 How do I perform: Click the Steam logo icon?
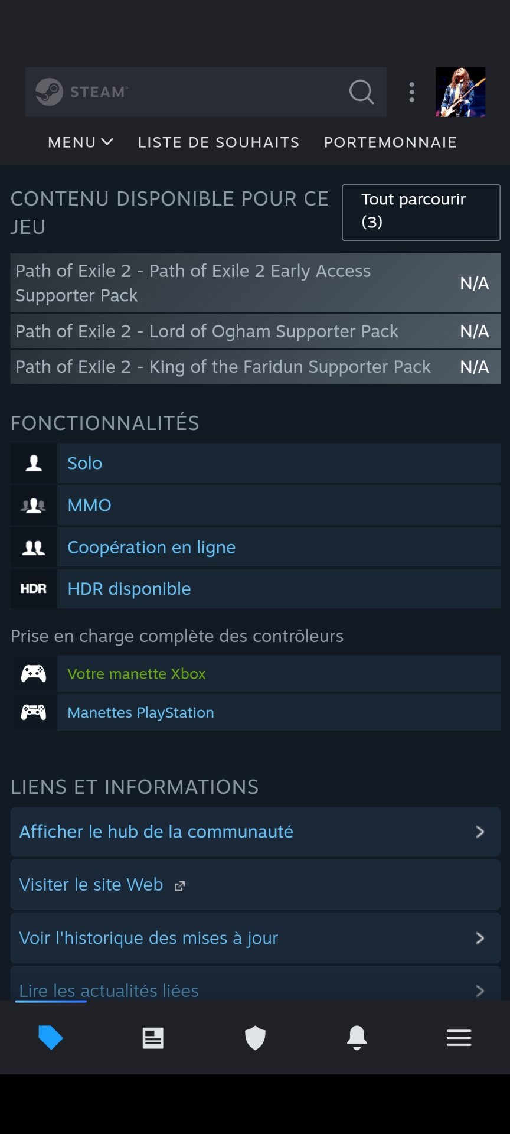[49, 92]
